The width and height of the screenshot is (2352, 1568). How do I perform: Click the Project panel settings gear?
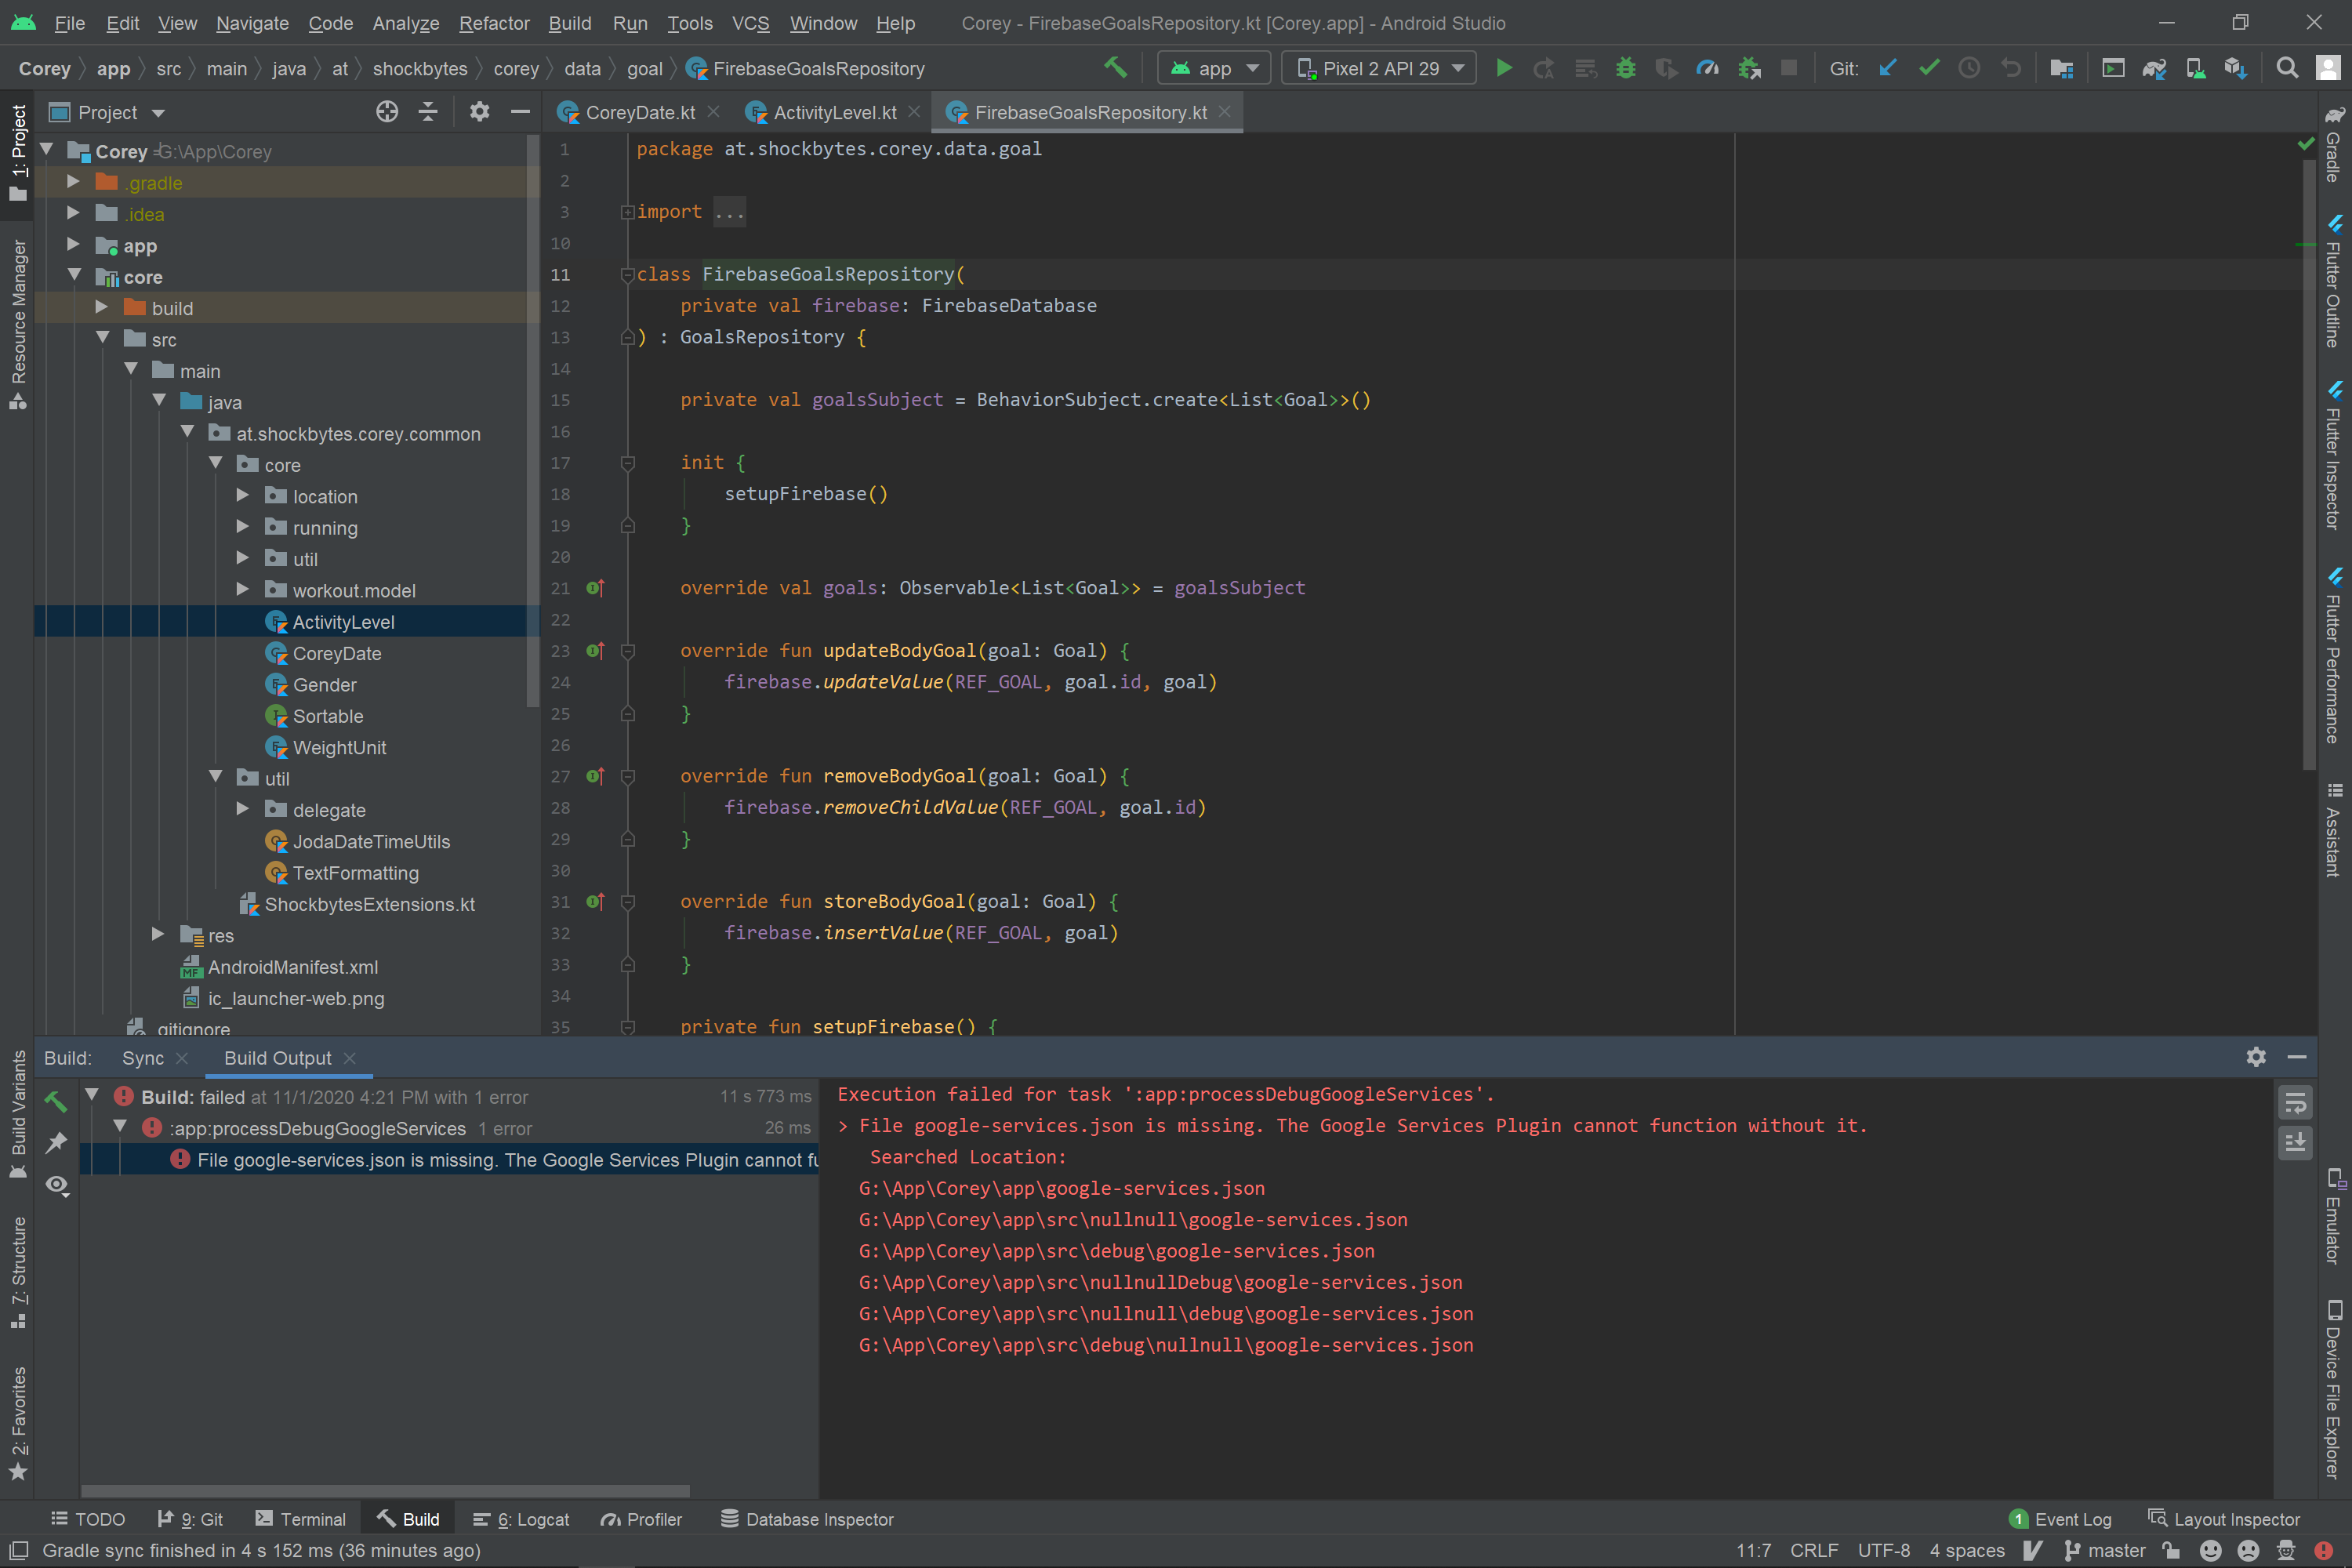pos(479,112)
